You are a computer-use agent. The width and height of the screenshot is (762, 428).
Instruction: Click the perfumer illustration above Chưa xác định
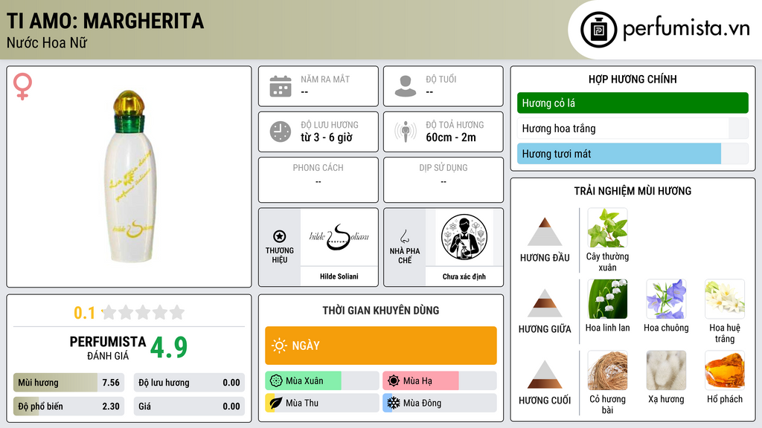click(x=464, y=237)
